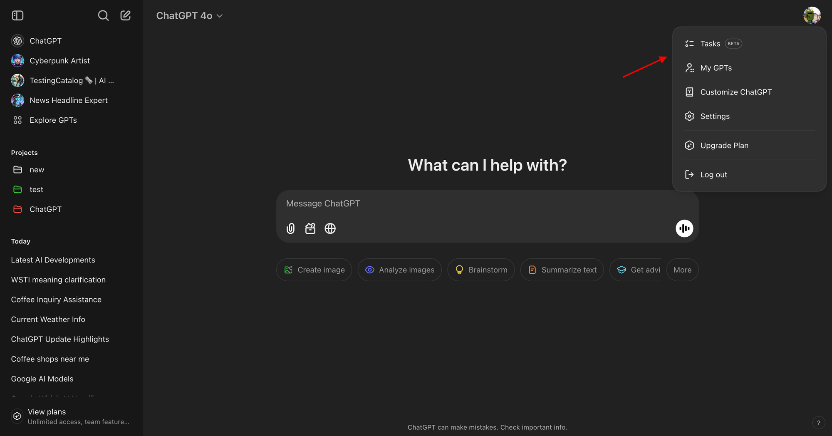832x436 pixels.
Task: Open Settings from profile menu
Action: tap(749, 116)
